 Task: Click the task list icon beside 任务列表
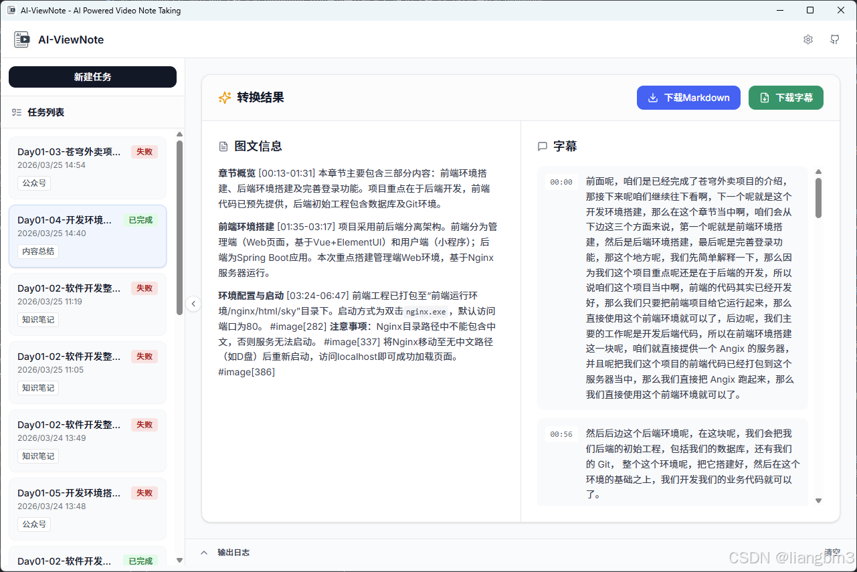[x=17, y=112]
